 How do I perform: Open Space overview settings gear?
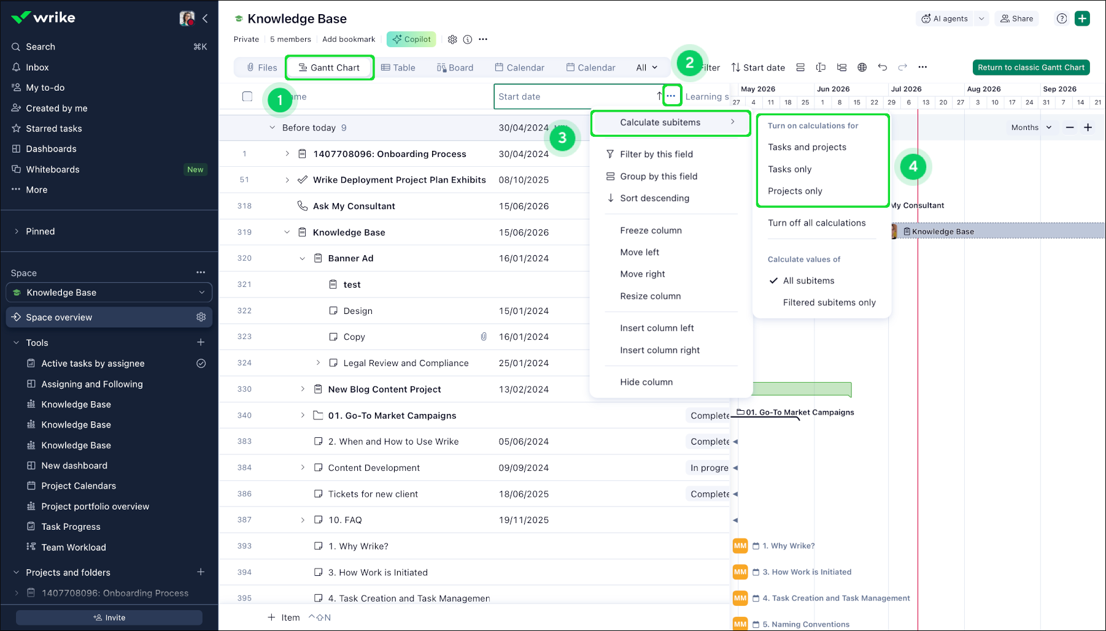click(201, 317)
